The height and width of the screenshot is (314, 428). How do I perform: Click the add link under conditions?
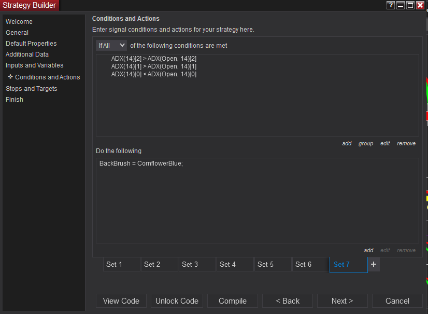pos(347,143)
